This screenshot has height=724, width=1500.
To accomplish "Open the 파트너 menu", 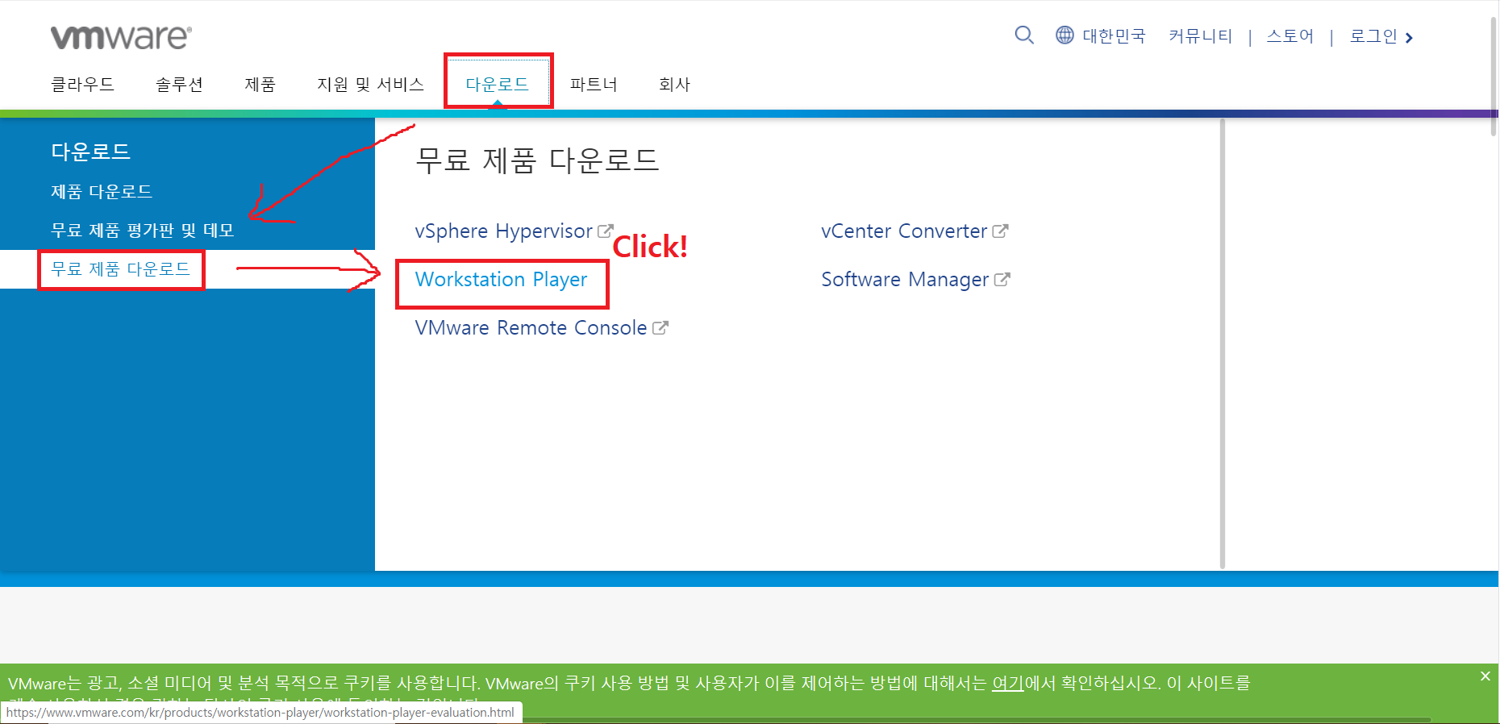I will click(594, 85).
